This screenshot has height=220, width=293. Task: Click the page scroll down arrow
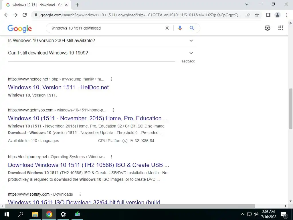pyautogui.click(x=290, y=201)
